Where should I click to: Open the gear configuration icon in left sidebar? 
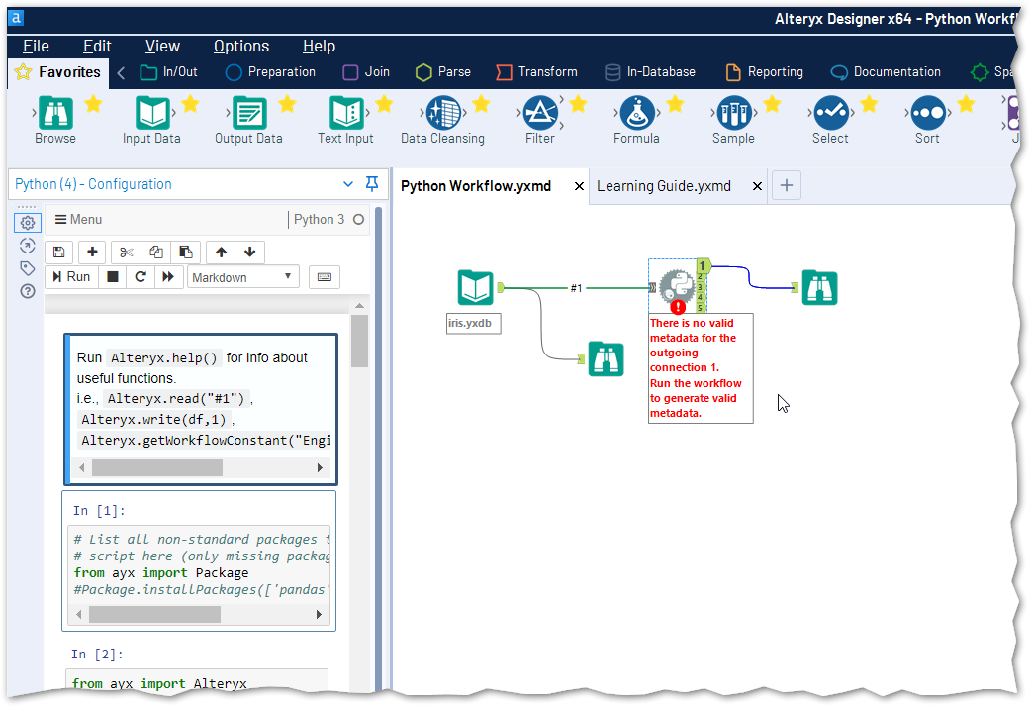tap(27, 222)
